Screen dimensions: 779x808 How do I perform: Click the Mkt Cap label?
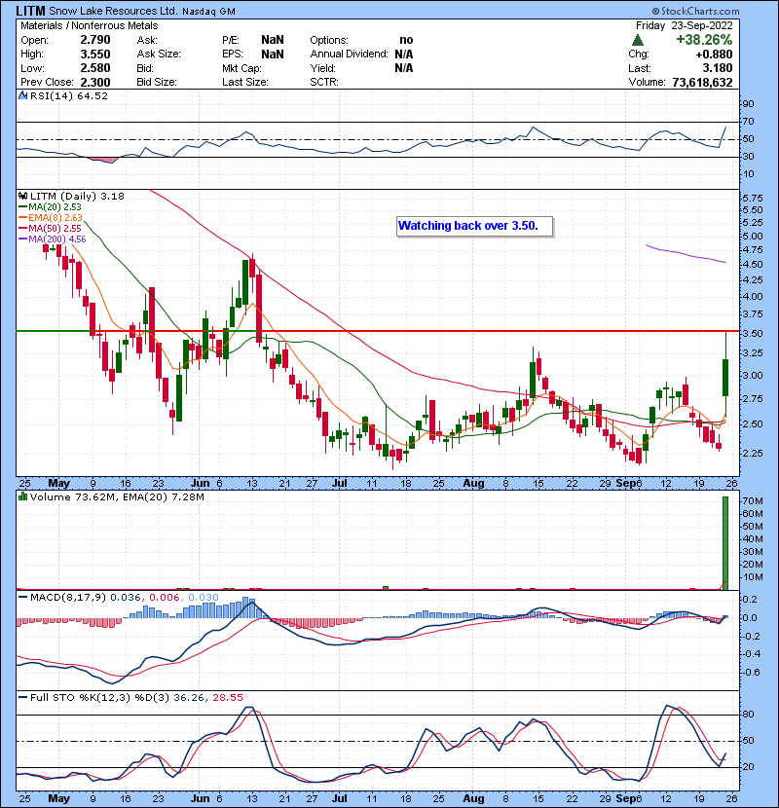(241, 68)
